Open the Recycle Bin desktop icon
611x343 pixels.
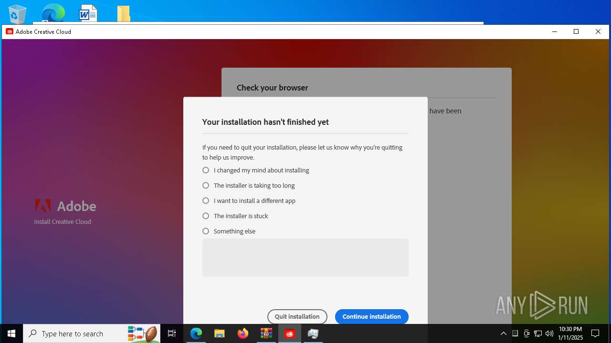[x=18, y=13]
